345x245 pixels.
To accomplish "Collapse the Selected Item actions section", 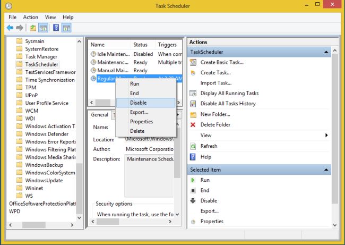I will click(x=326, y=170).
